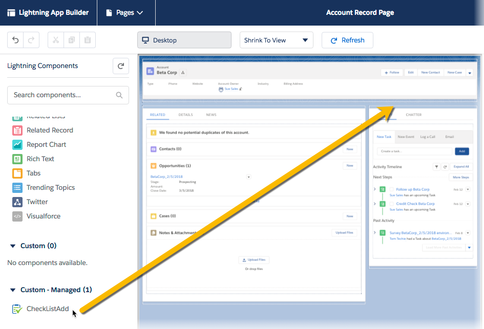The width and height of the screenshot is (484, 329).
Task: Click the Copy icon in toolbar
Action: point(72,40)
